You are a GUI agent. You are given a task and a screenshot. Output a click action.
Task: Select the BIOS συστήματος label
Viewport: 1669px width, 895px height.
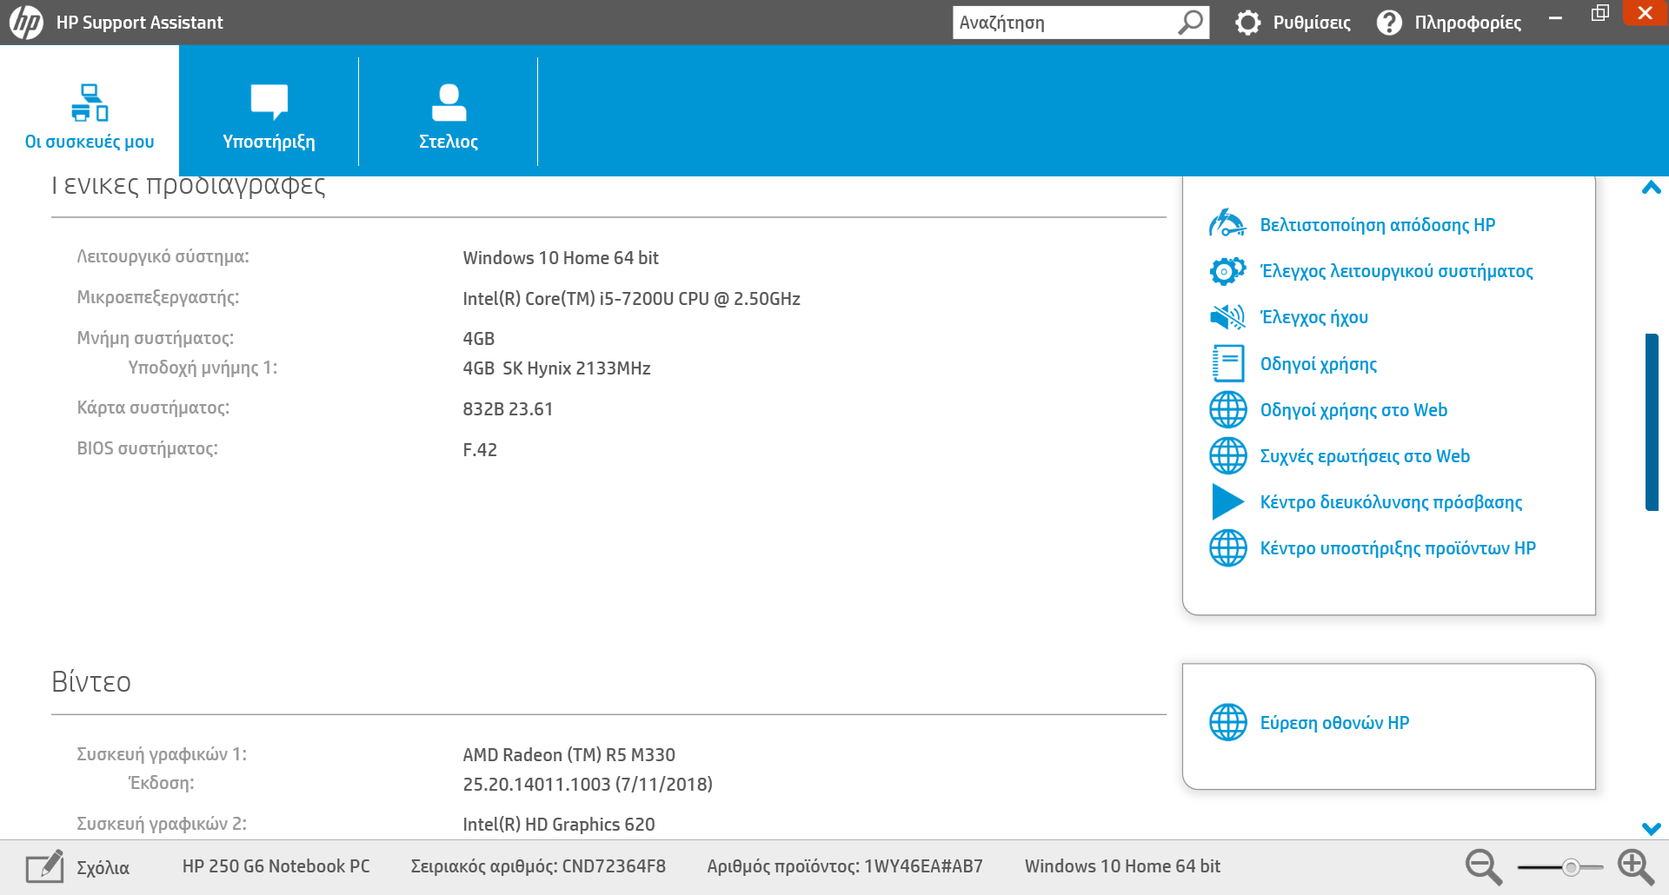[x=147, y=448]
